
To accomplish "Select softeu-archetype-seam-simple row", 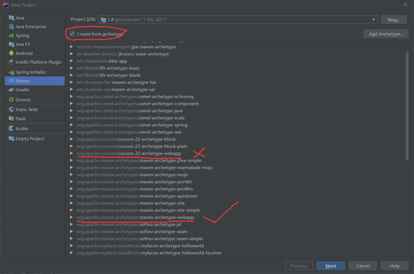I will pyautogui.click(x=237, y=238).
